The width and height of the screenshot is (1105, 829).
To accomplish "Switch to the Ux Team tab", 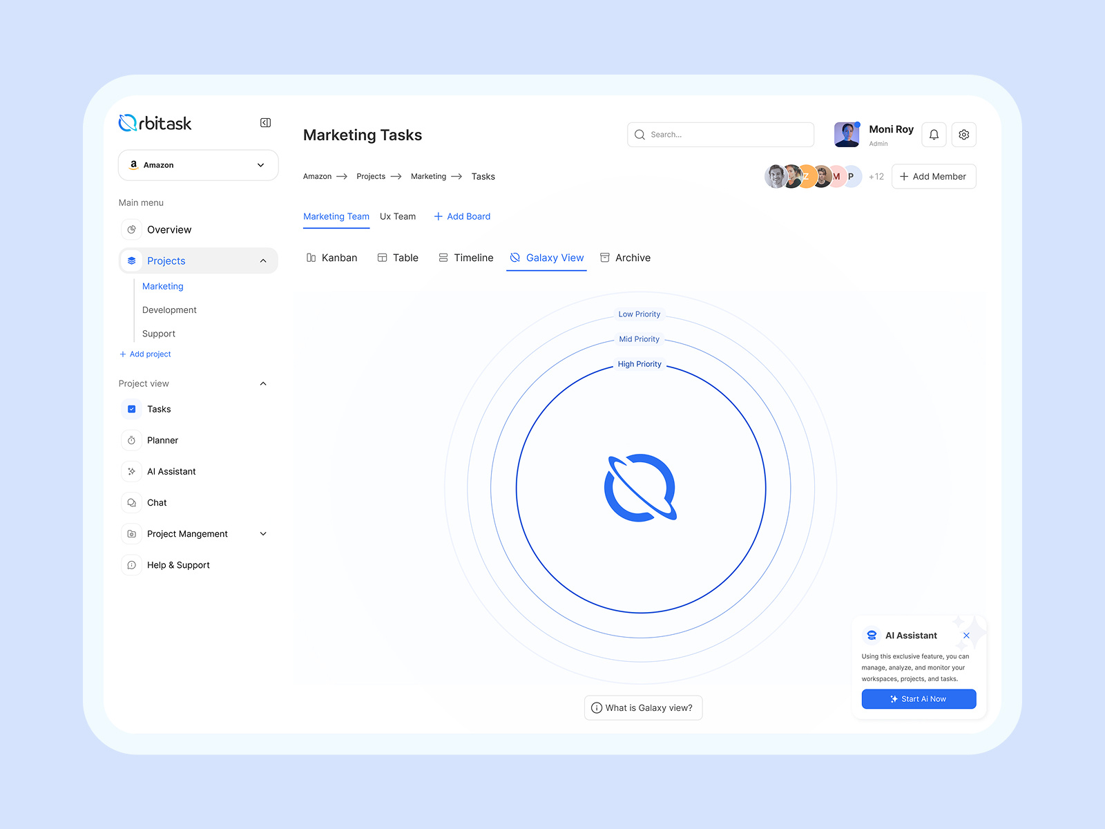I will coord(398,216).
